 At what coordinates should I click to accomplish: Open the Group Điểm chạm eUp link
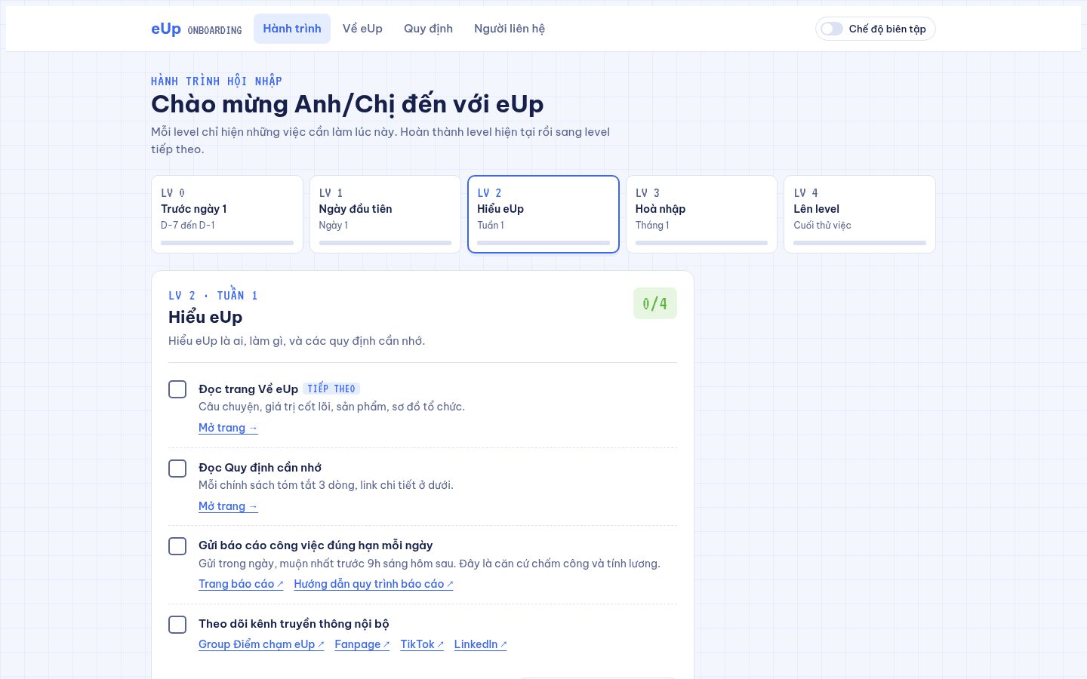[261, 644]
